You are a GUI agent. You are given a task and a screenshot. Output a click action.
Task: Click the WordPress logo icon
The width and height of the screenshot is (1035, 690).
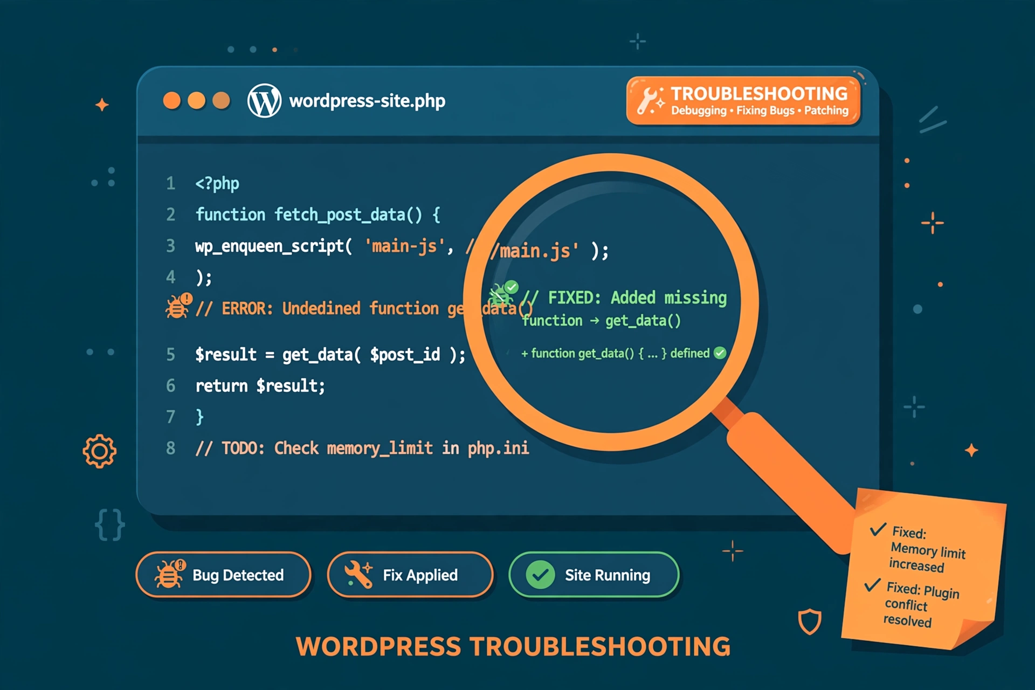pos(264,101)
